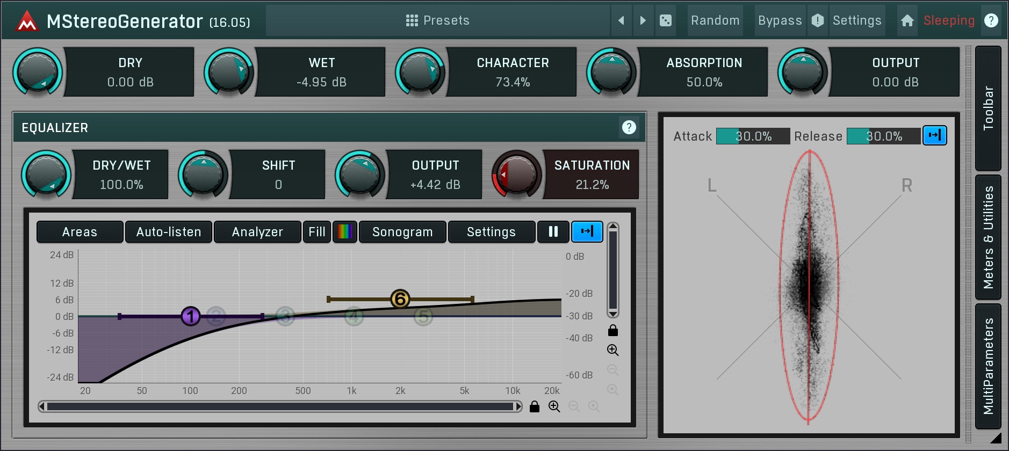The image size is (1009, 451).
Task: Select equalizer band 6 node
Action: (400, 299)
